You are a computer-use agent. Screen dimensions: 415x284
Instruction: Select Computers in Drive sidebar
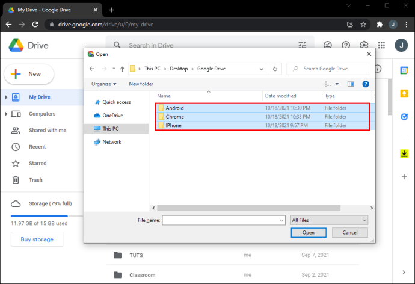pos(42,114)
